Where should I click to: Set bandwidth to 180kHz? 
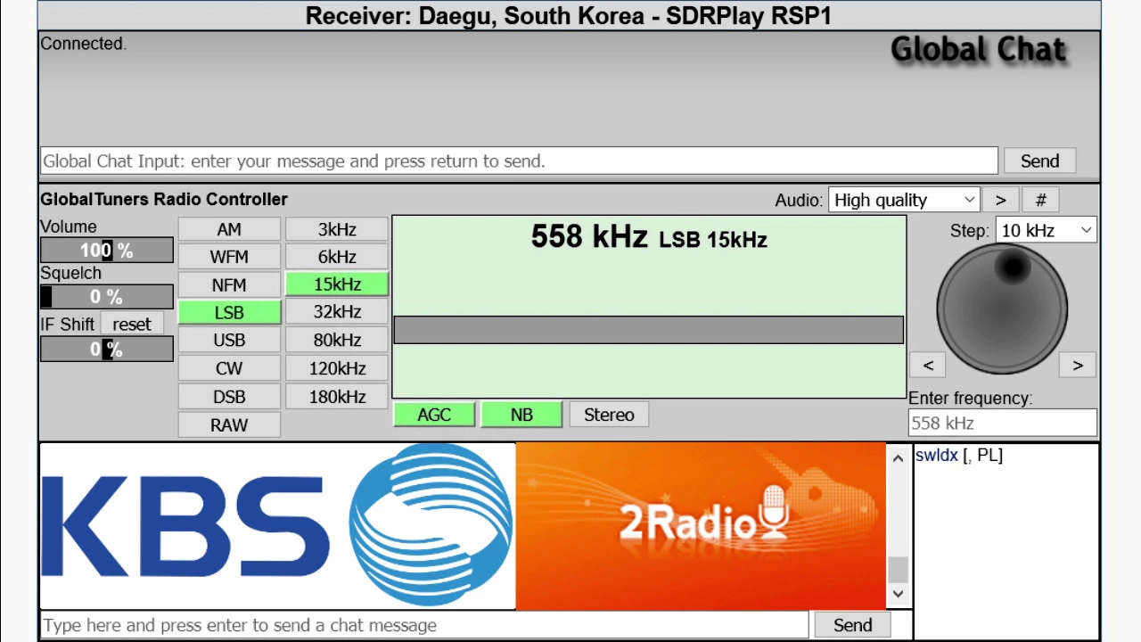(337, 397)
